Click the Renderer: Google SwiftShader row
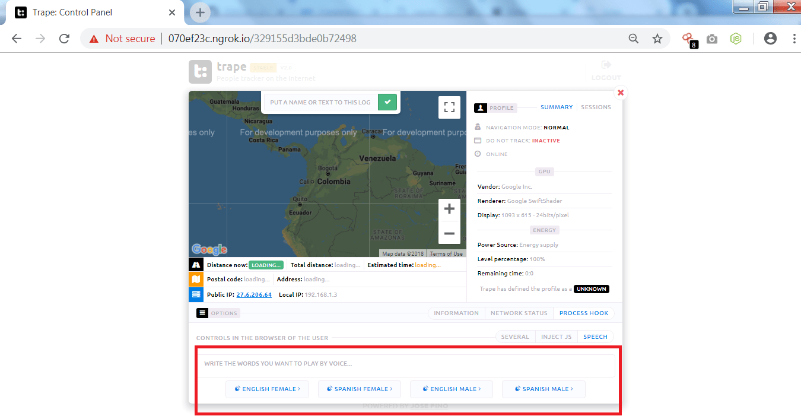This screenshot has width=801, height=419. coord(545,201)
